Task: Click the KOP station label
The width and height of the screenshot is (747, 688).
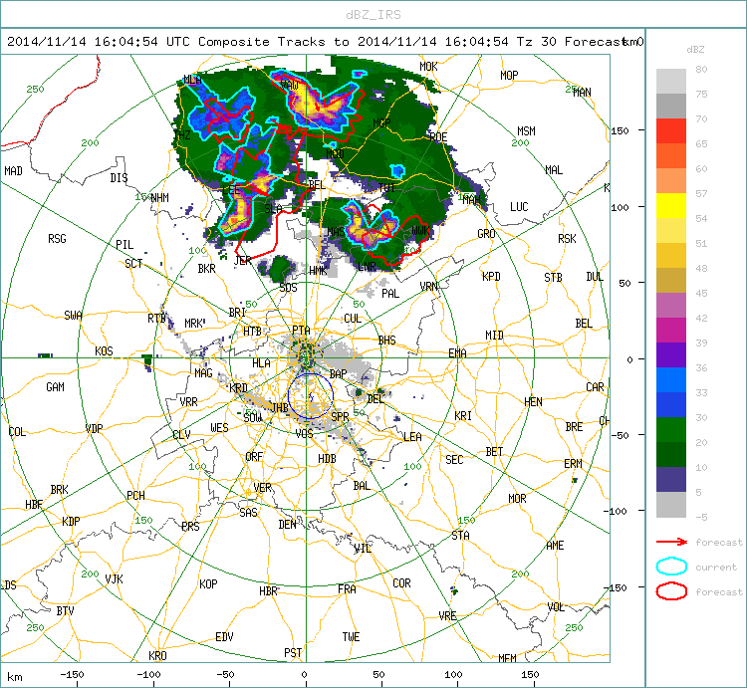Action: pyautogui.click(x=208, y=583)
